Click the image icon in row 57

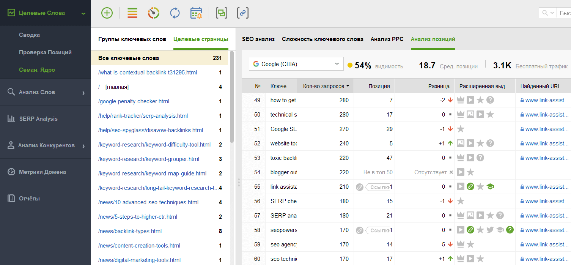[x=470, y=216]
